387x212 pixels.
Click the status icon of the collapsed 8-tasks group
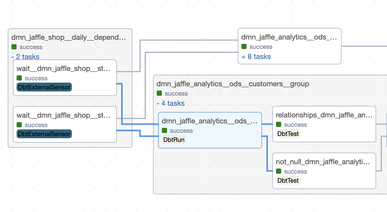(244, 47)
